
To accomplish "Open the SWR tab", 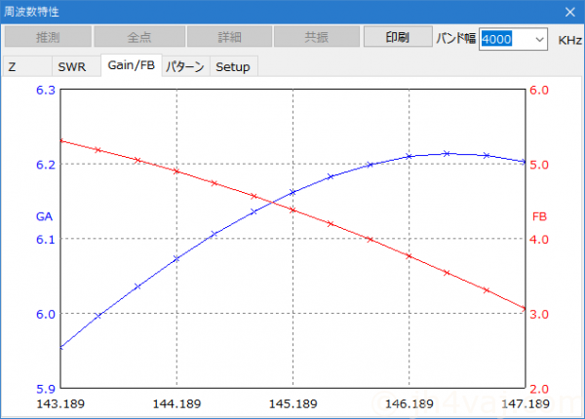I will [x=71, y=67].
